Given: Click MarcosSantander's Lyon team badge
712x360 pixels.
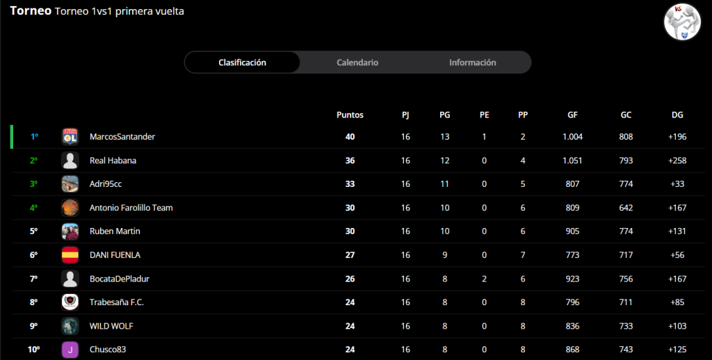Looking at the screenshot, I should (x=70, y=137).
